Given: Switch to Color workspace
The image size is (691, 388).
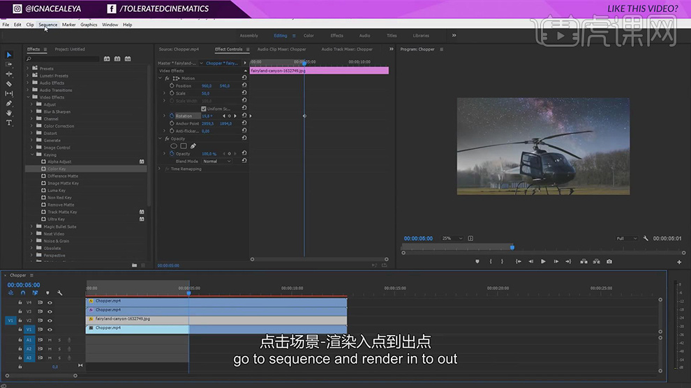Looking at the screenshot, I should (309, 36).
